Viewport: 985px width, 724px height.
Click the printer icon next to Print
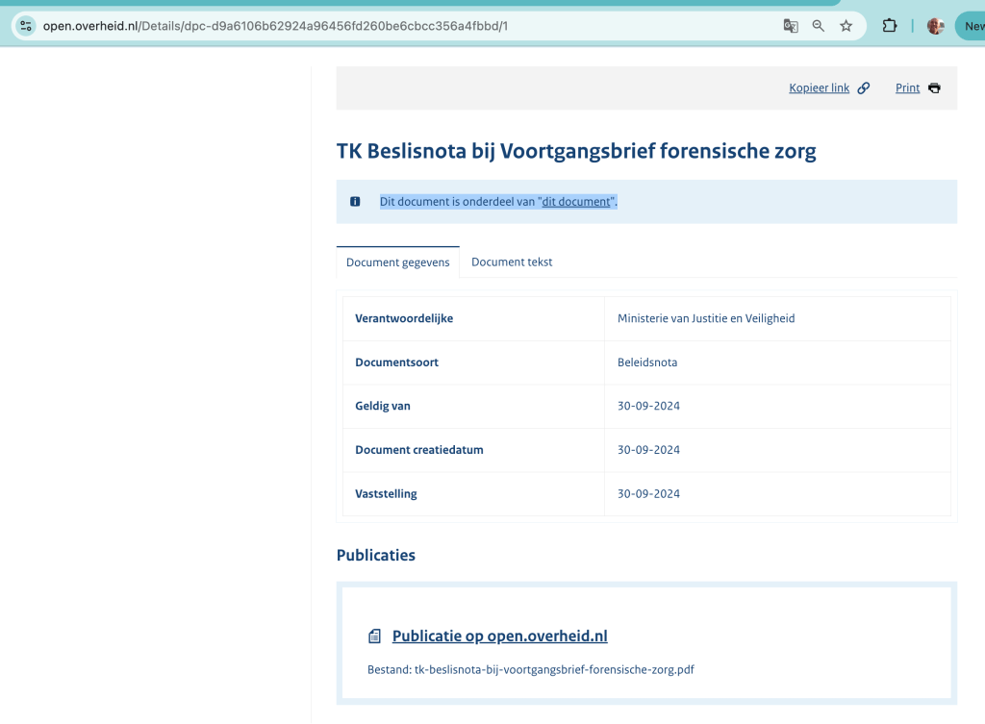click(x=934, y=88)
